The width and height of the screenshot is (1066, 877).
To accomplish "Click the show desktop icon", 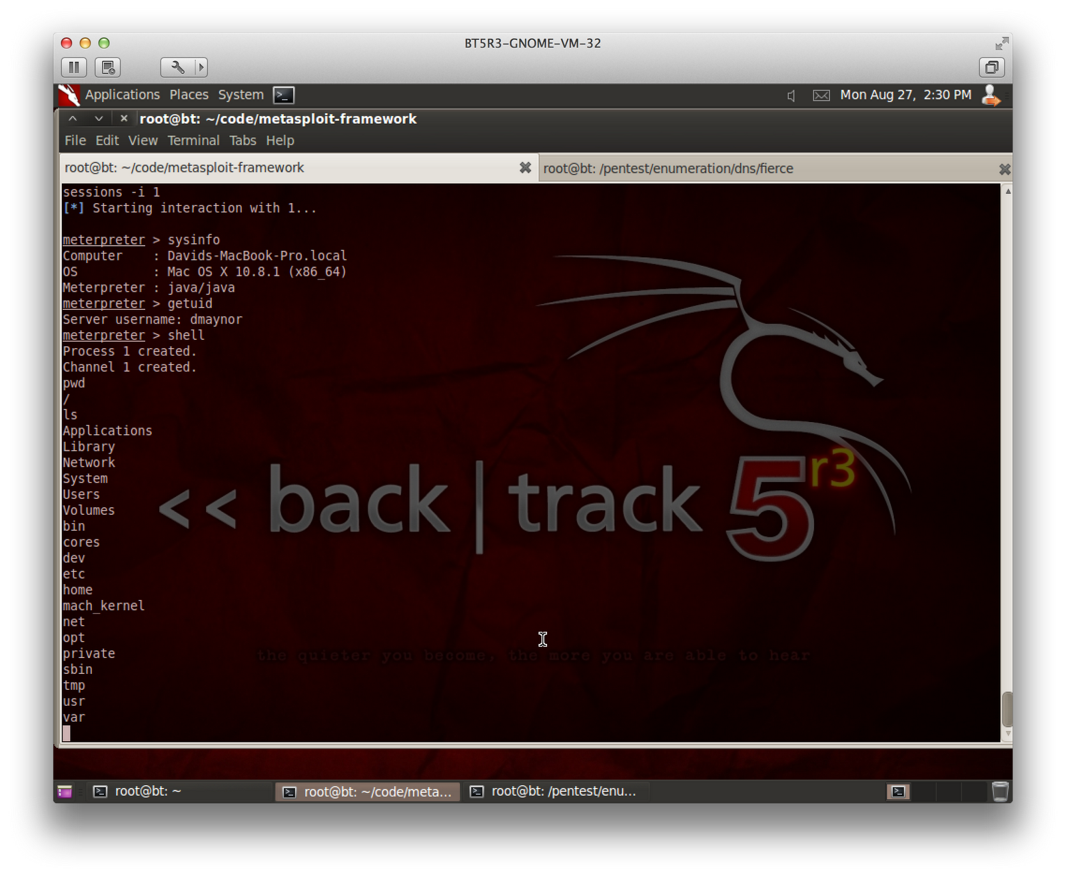I will [x=65, y=791].
